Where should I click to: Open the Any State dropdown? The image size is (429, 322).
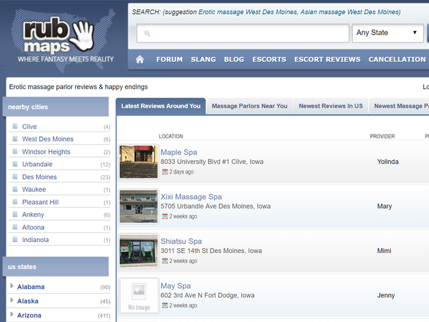[x=387, y=33]
